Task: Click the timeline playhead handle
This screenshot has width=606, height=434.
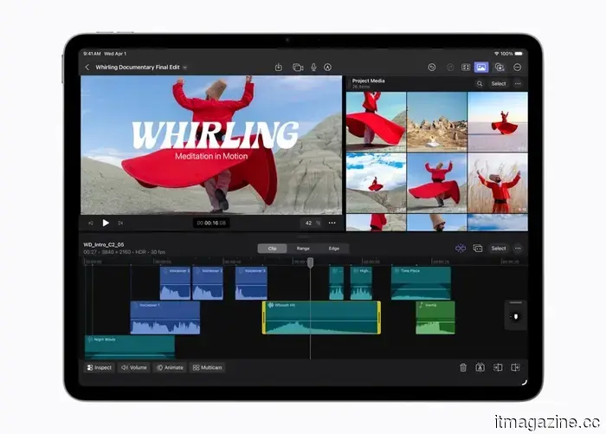Action: [x=310, y=262]
